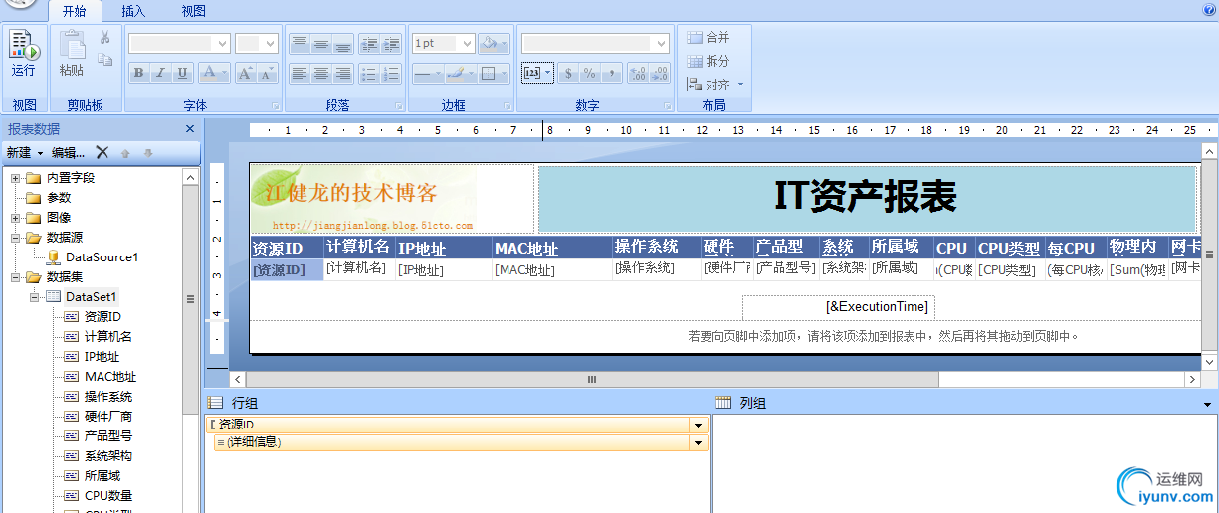Click the decrease font size icon
This screenshot has height=513, width=1219.
269,73
